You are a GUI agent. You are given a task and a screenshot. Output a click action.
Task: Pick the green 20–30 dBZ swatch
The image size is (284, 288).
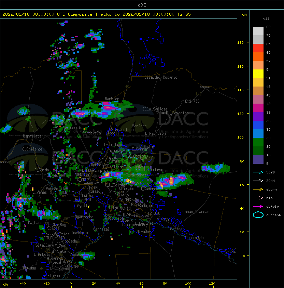click(x=258, y=142)
